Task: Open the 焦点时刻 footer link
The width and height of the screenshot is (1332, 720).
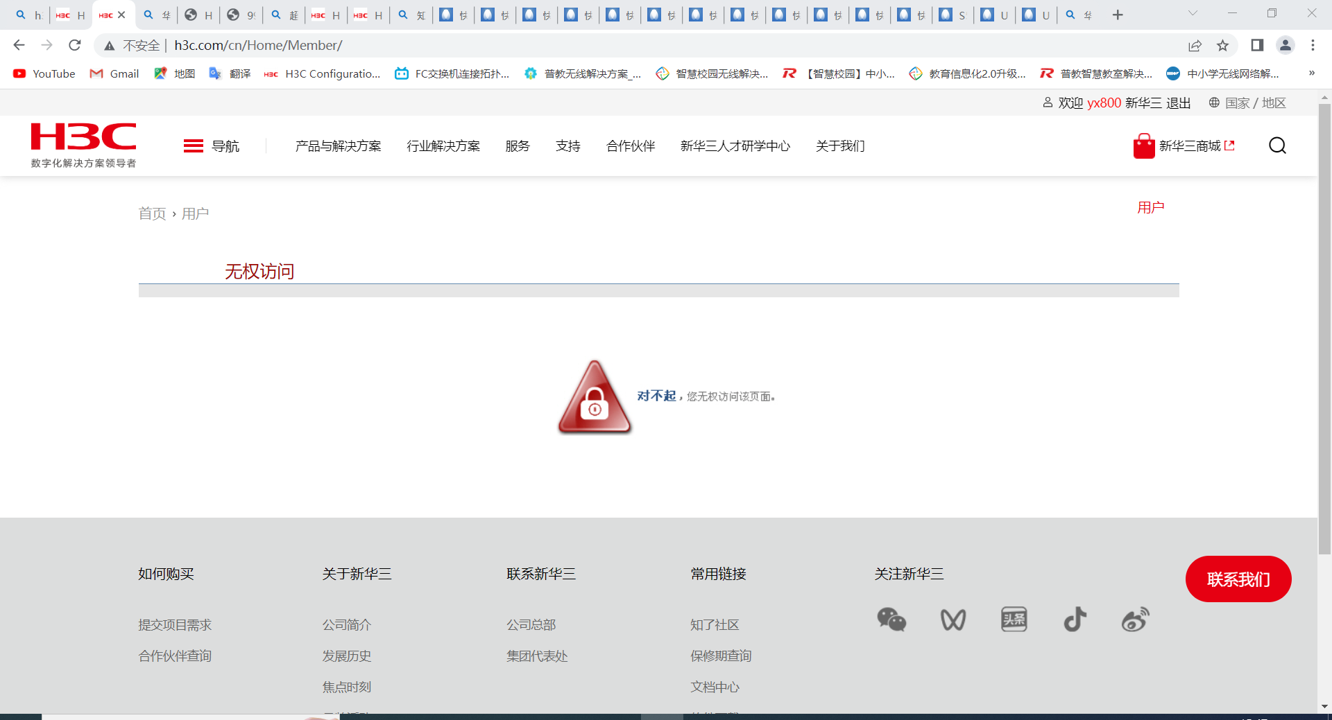Action: 347,687
